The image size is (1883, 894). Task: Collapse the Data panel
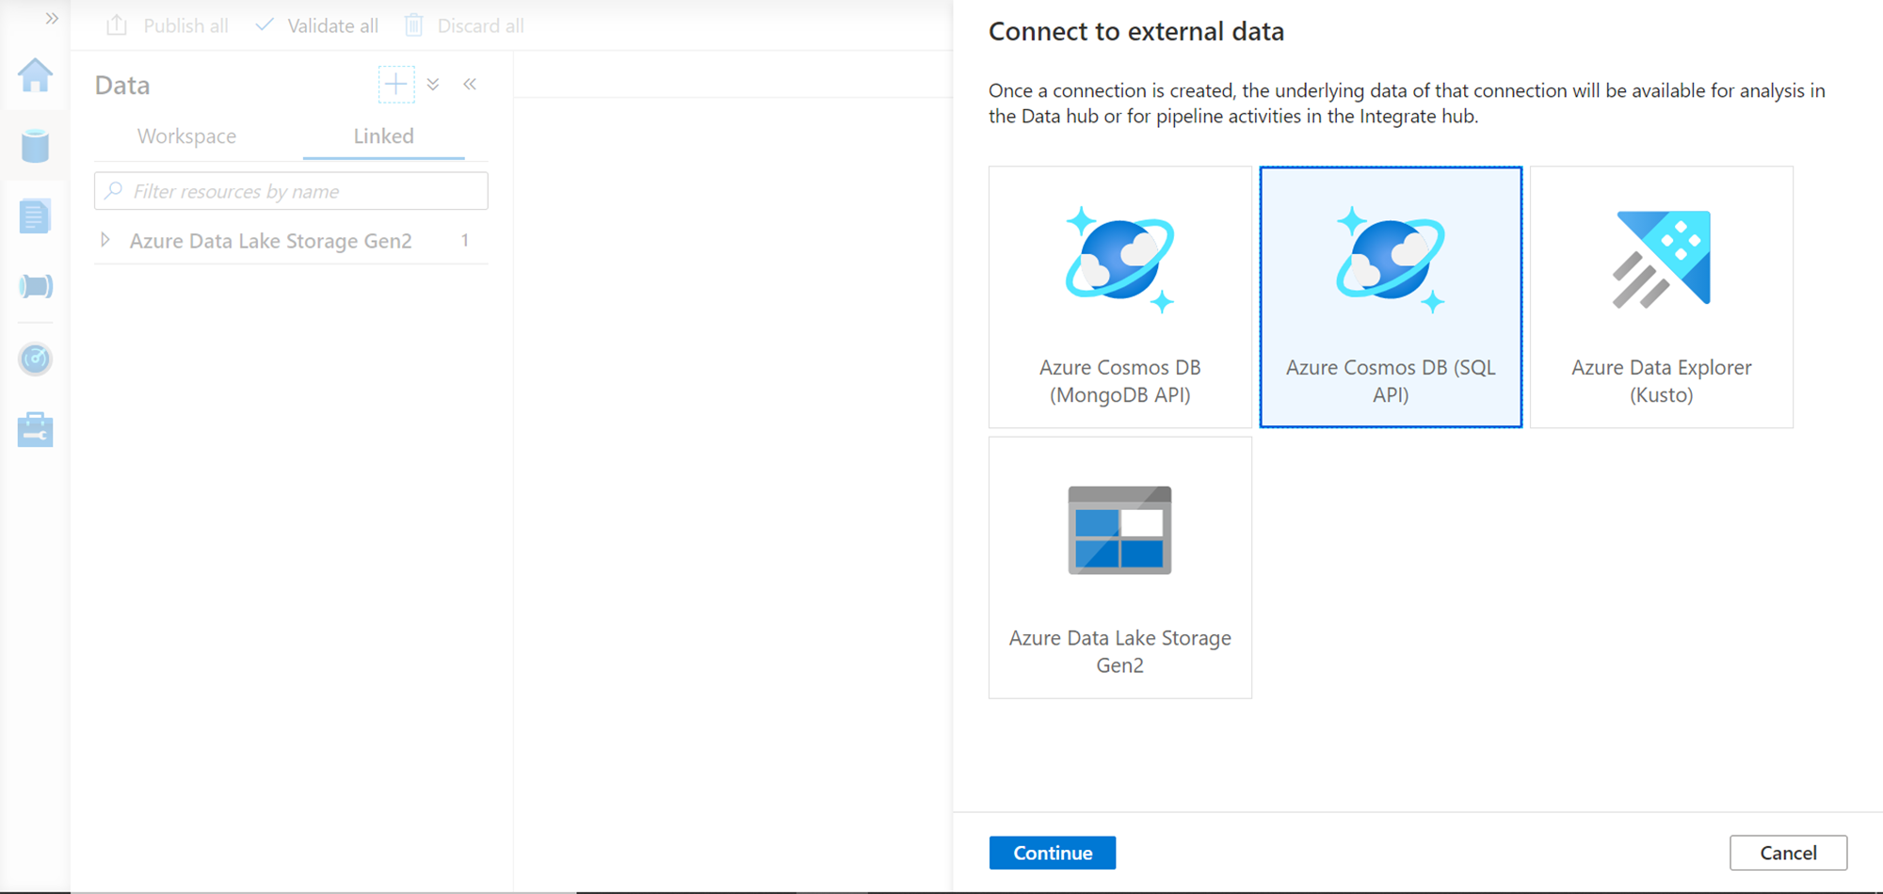coord(470,85)
